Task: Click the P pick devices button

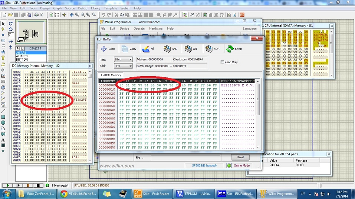Action: pos(18,48)
